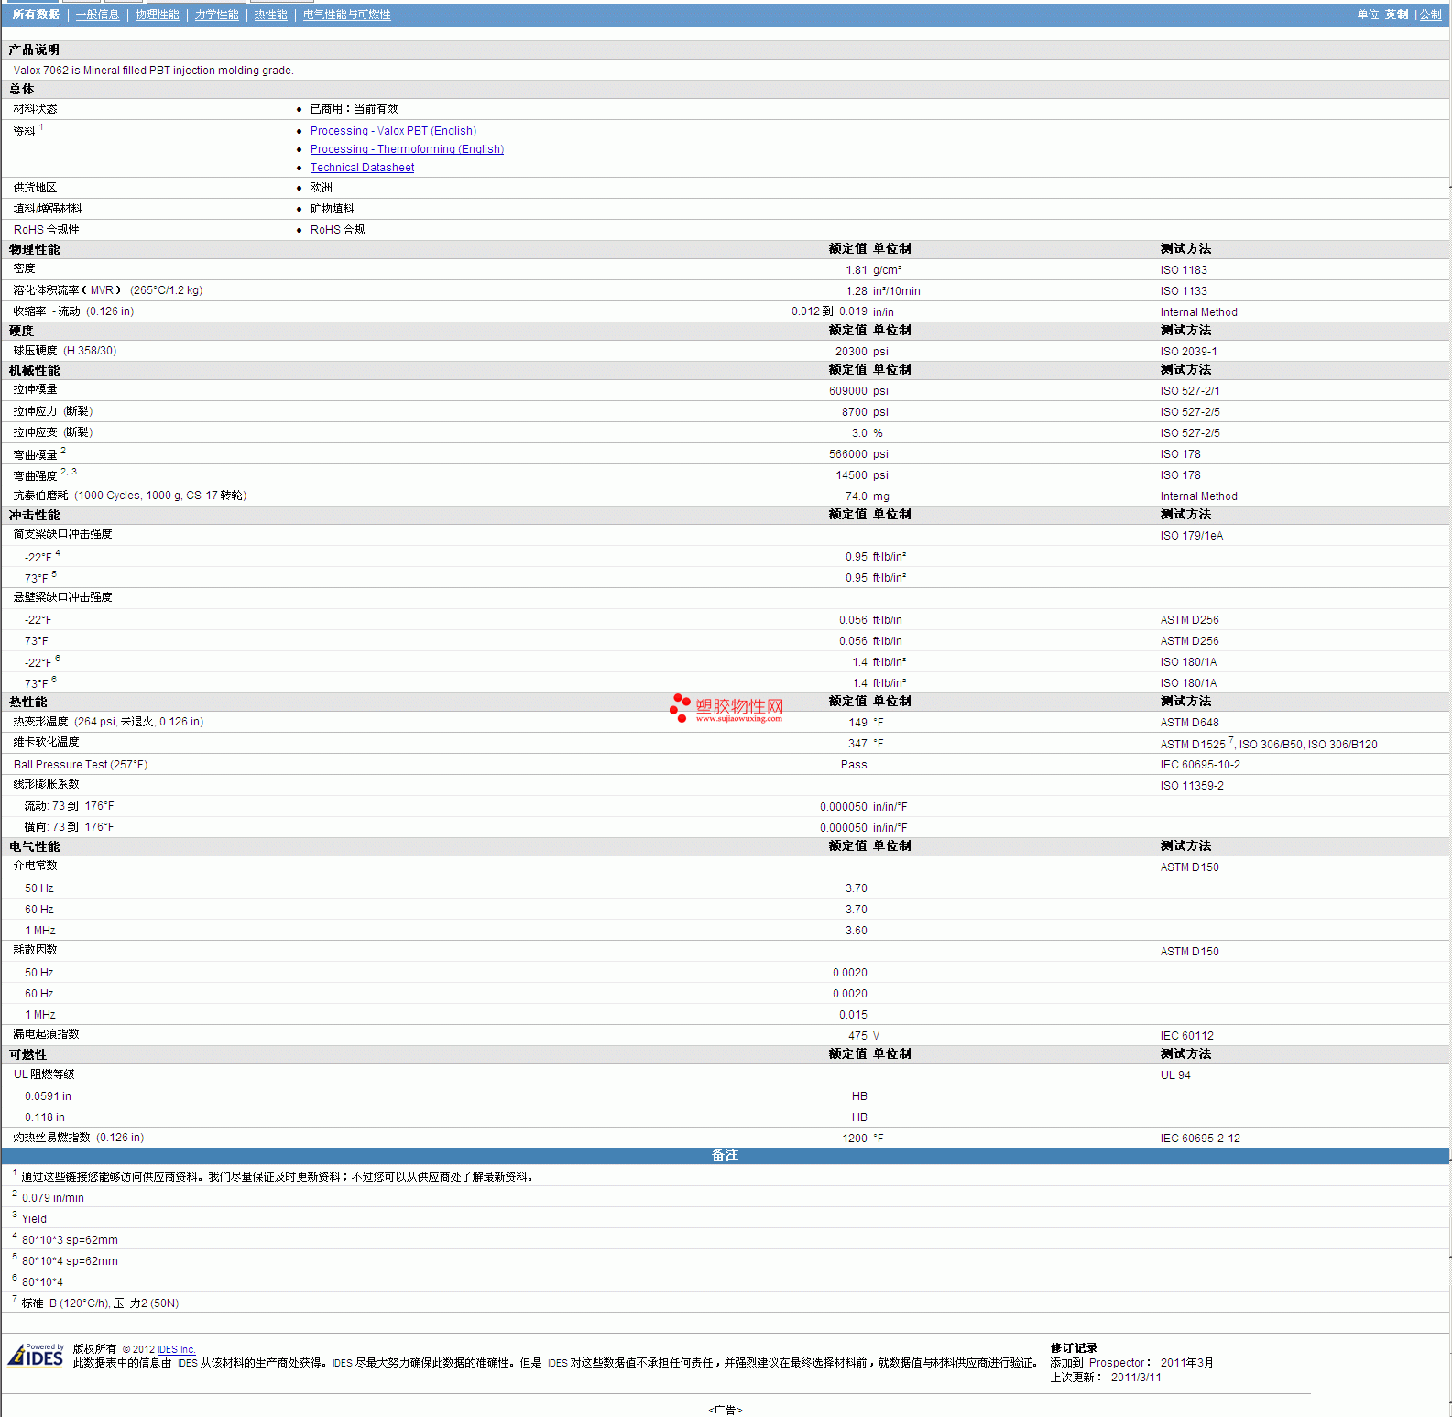
Task: Click the 已商用：当前有效 material status
Action: click(x=354, y=109)
